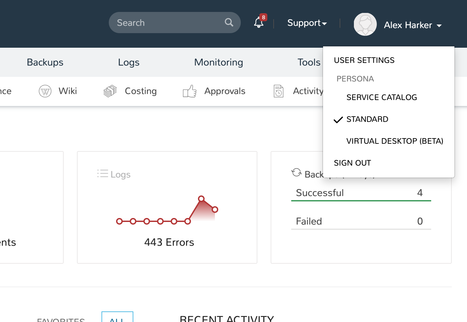The width and height of the screenshot is (467, 322).
Task: Open User Settings from the menu
Action: click(x=364, y=60)
